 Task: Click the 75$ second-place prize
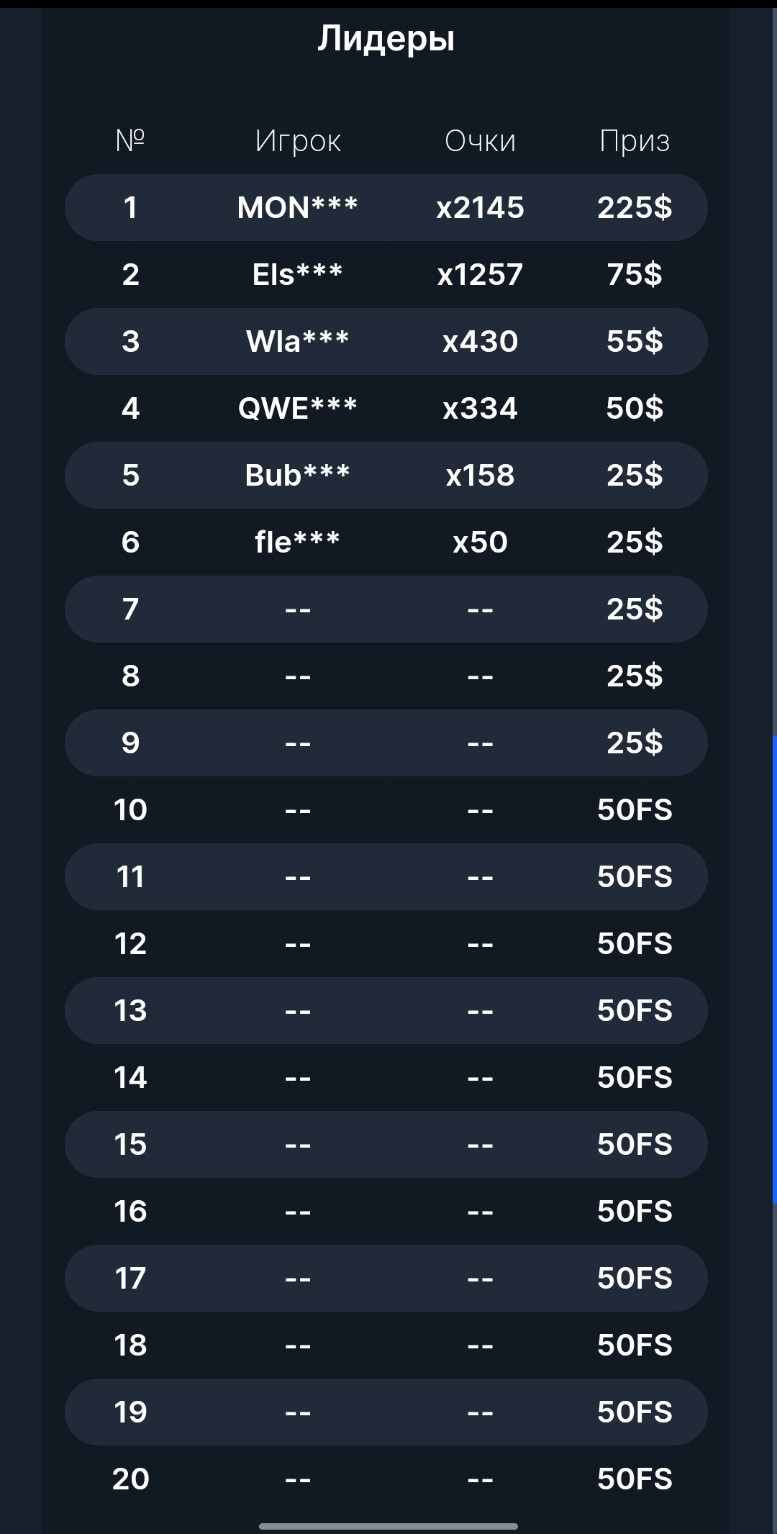tap(635, 274)
